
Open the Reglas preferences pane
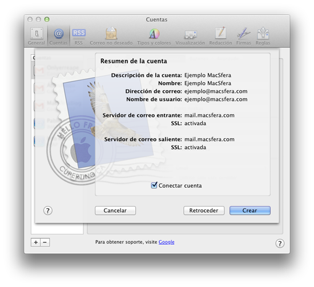tap(263, 36)
